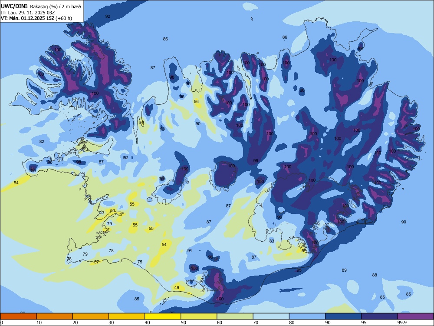The width and height of the screenshot is (434, 326).
Task: Click the dark blue 90–95 legend swatch
Action: (x=343, y=316)
